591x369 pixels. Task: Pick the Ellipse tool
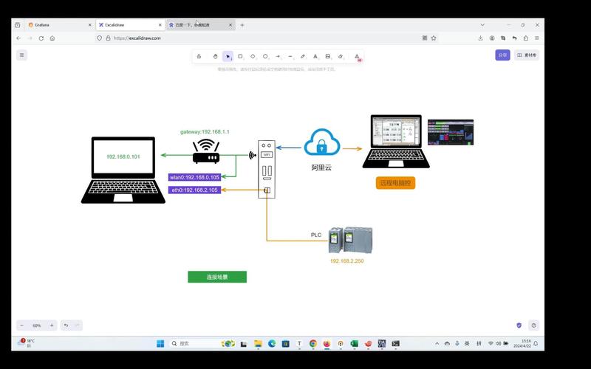tap(265, 56)
